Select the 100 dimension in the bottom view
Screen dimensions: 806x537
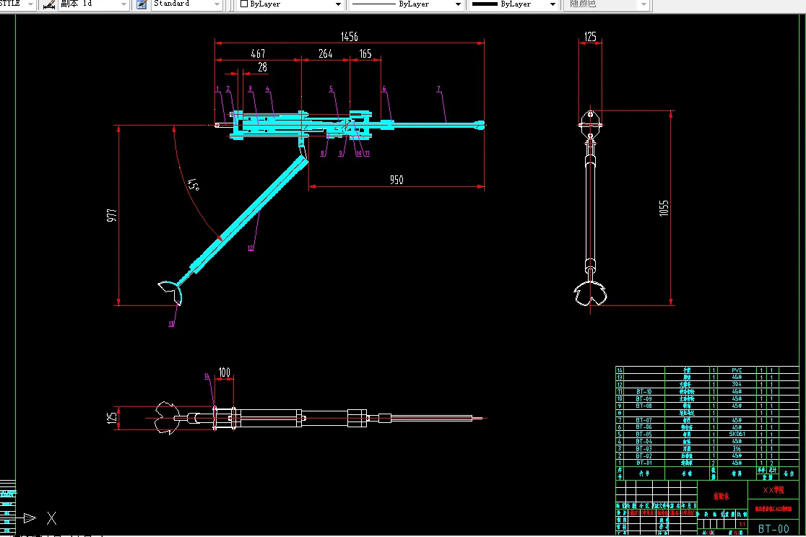tap(224, 372)
